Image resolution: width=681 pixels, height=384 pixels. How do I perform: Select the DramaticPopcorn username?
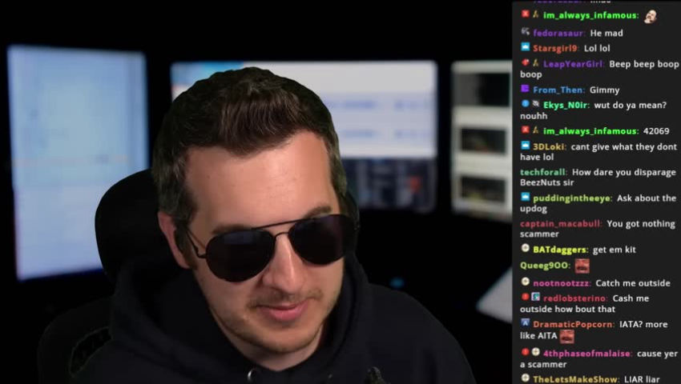click(x=574, y=324)
